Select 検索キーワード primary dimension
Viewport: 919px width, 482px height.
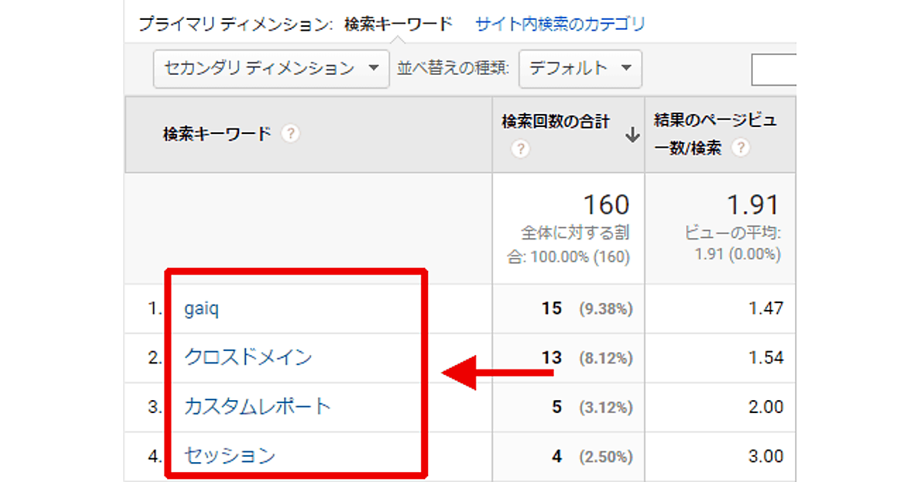tap(398, 24)
